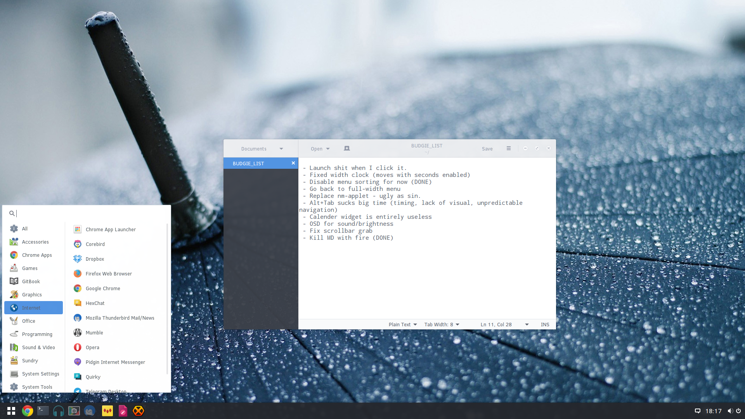
Task: Click the volume speaker icon in the tray
Action: click(730, 411)
